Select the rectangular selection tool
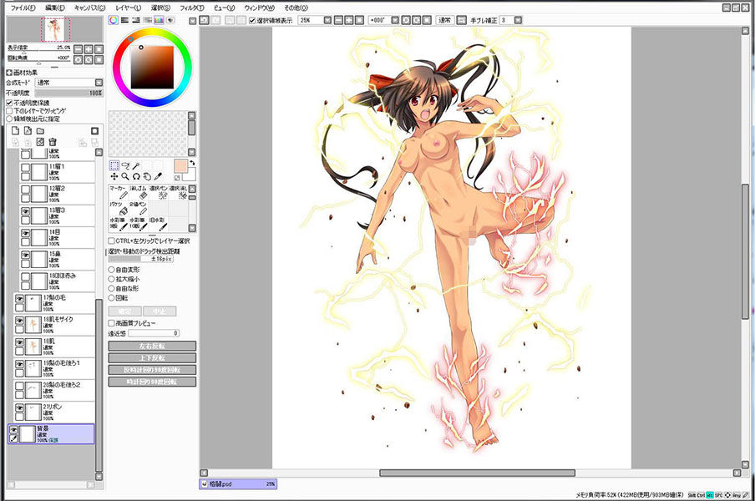The height and width of the screenshot is (501, 755). point(114,165)
